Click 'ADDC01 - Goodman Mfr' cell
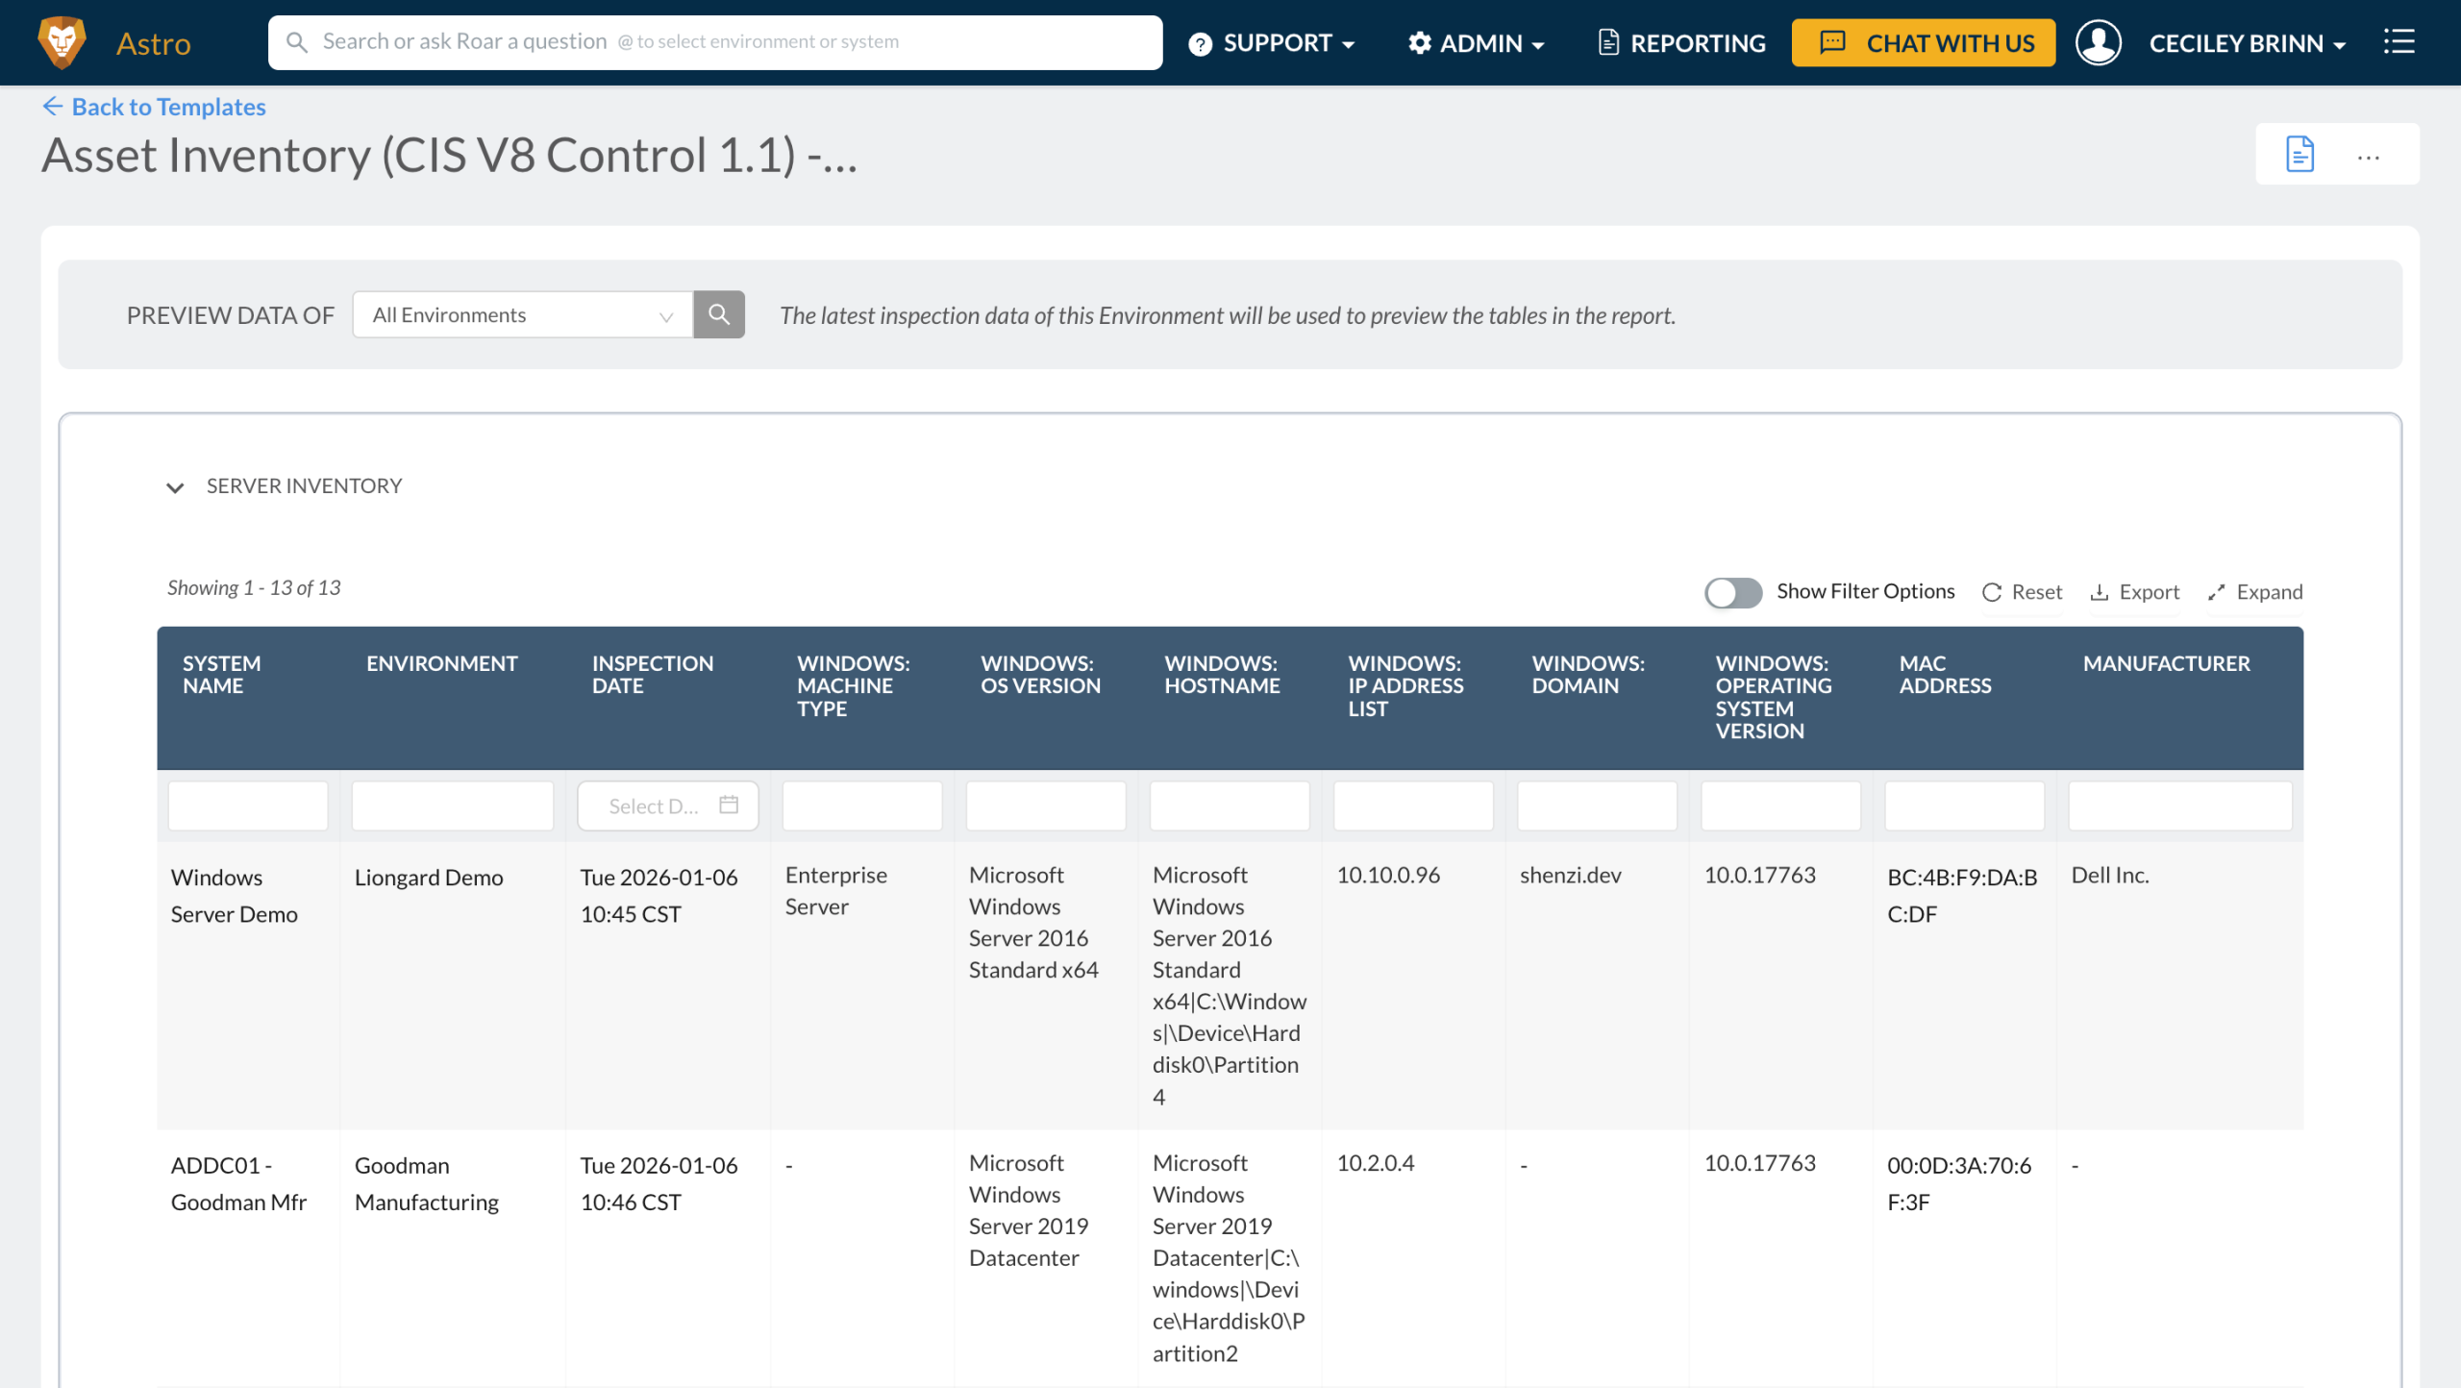The width and height of the screenshot is (2461, 1388). tap(238, 1183)
